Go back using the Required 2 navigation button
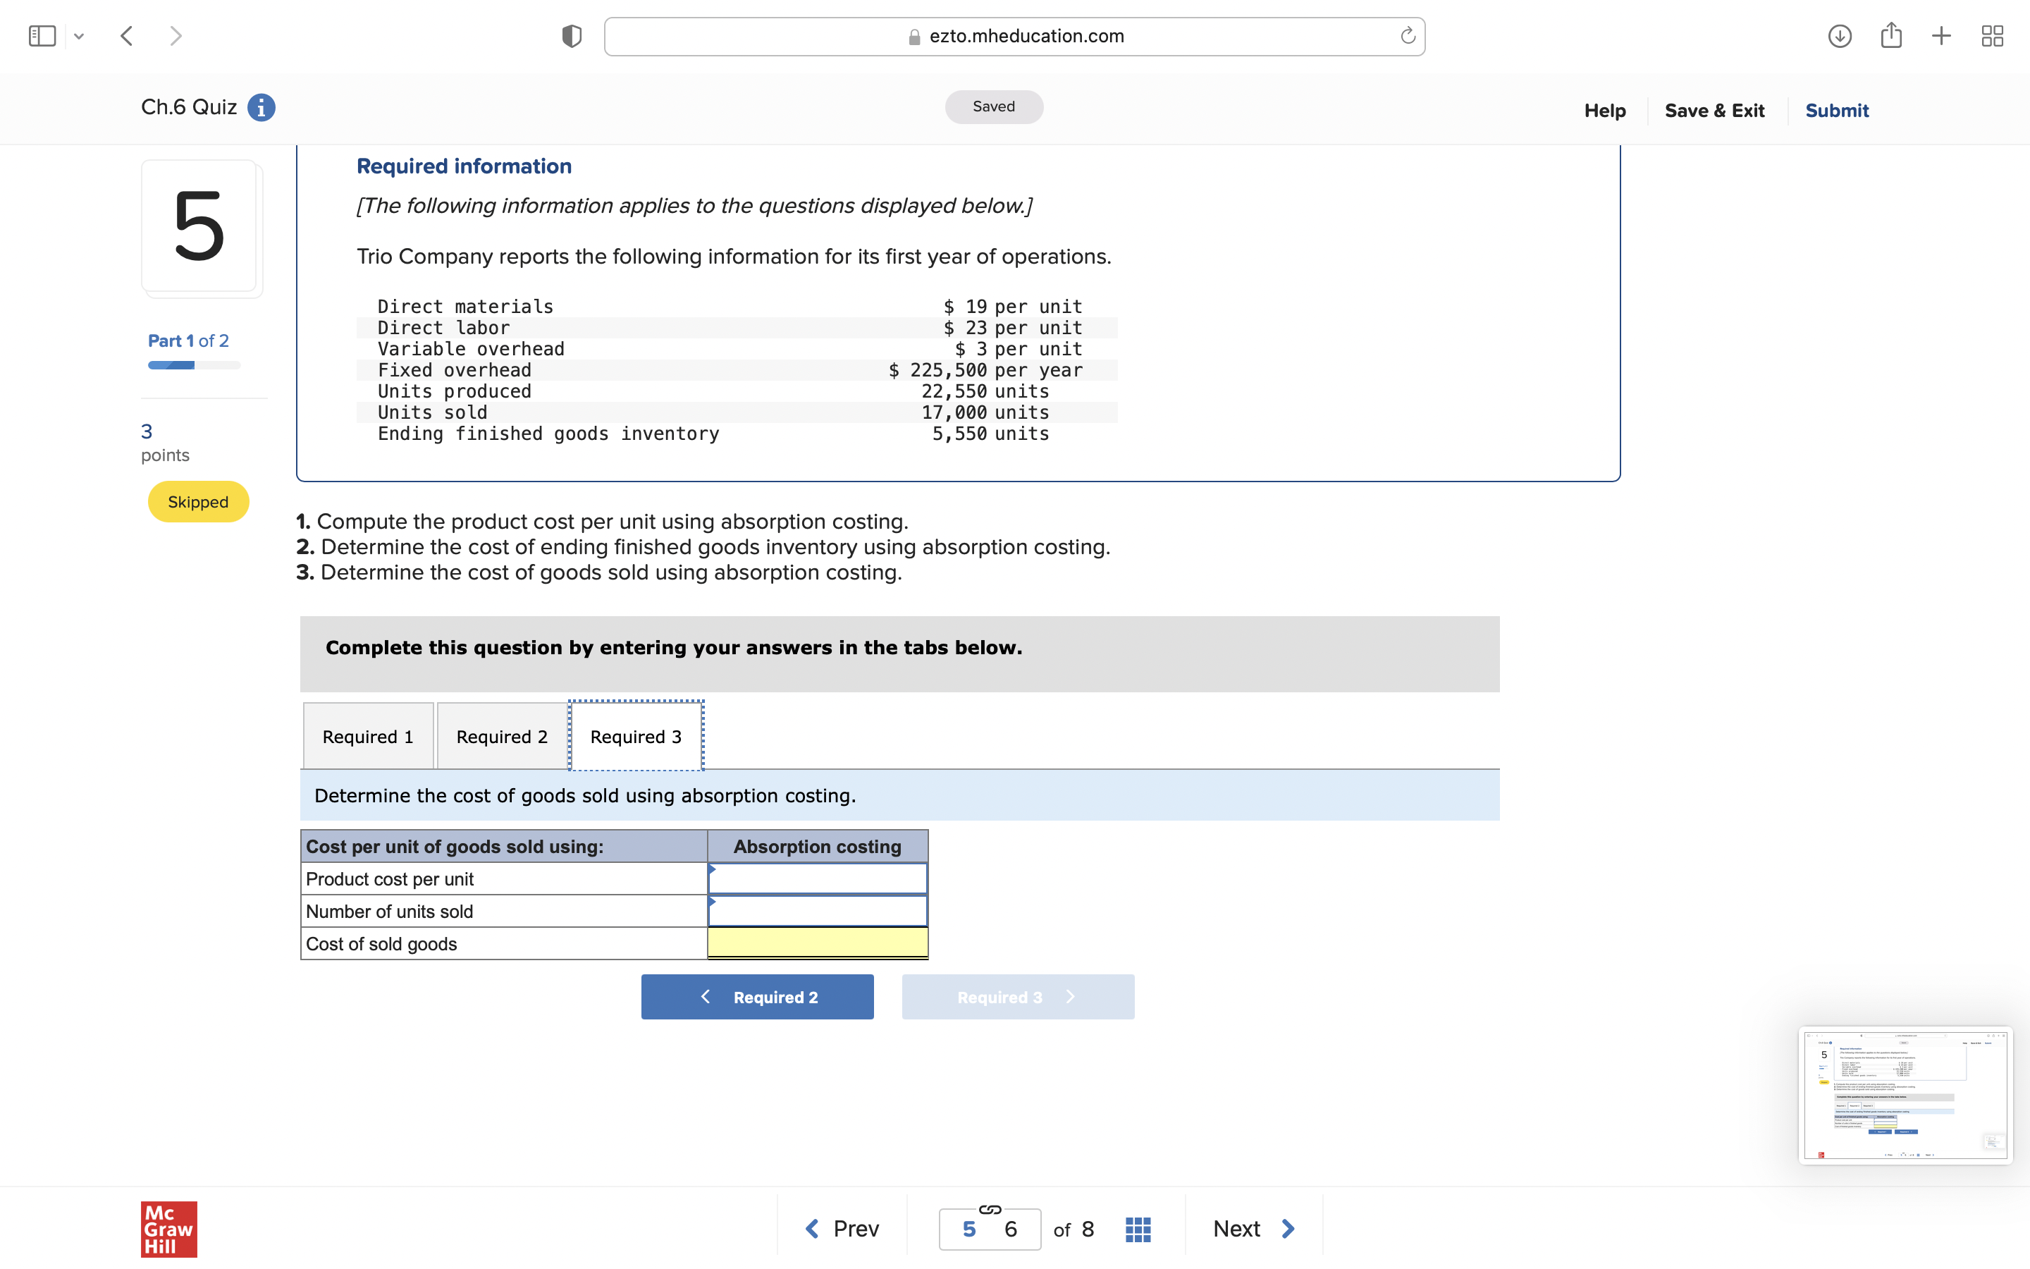The image size is (2030, 1269). 756,996
